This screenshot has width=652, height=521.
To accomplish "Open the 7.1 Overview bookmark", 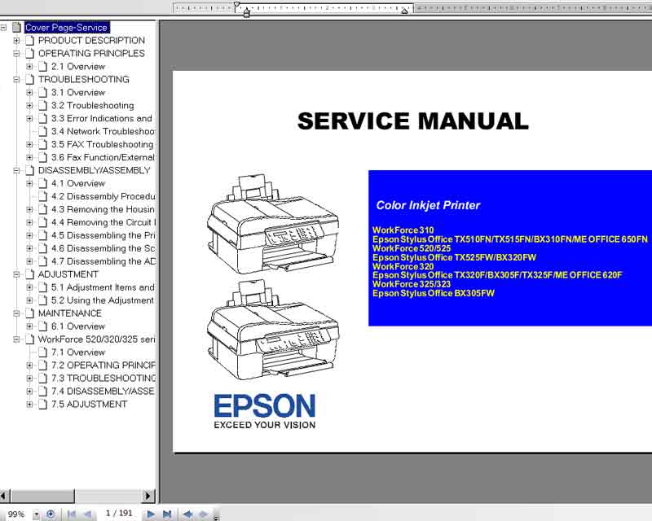I will (x=78, y=352).
